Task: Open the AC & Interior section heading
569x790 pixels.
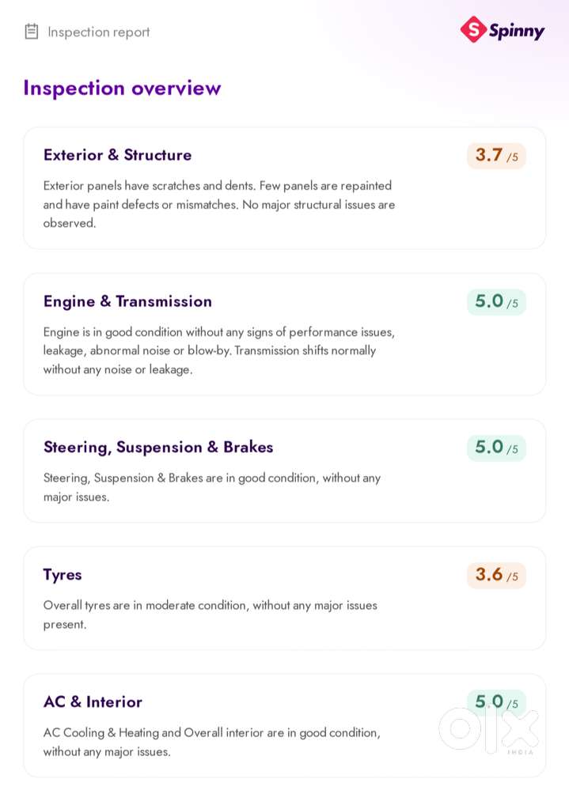Action: click(93, 702)
